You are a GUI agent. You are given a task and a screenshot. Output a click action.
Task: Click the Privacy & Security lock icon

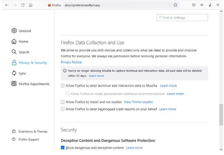tap(14, 63)
